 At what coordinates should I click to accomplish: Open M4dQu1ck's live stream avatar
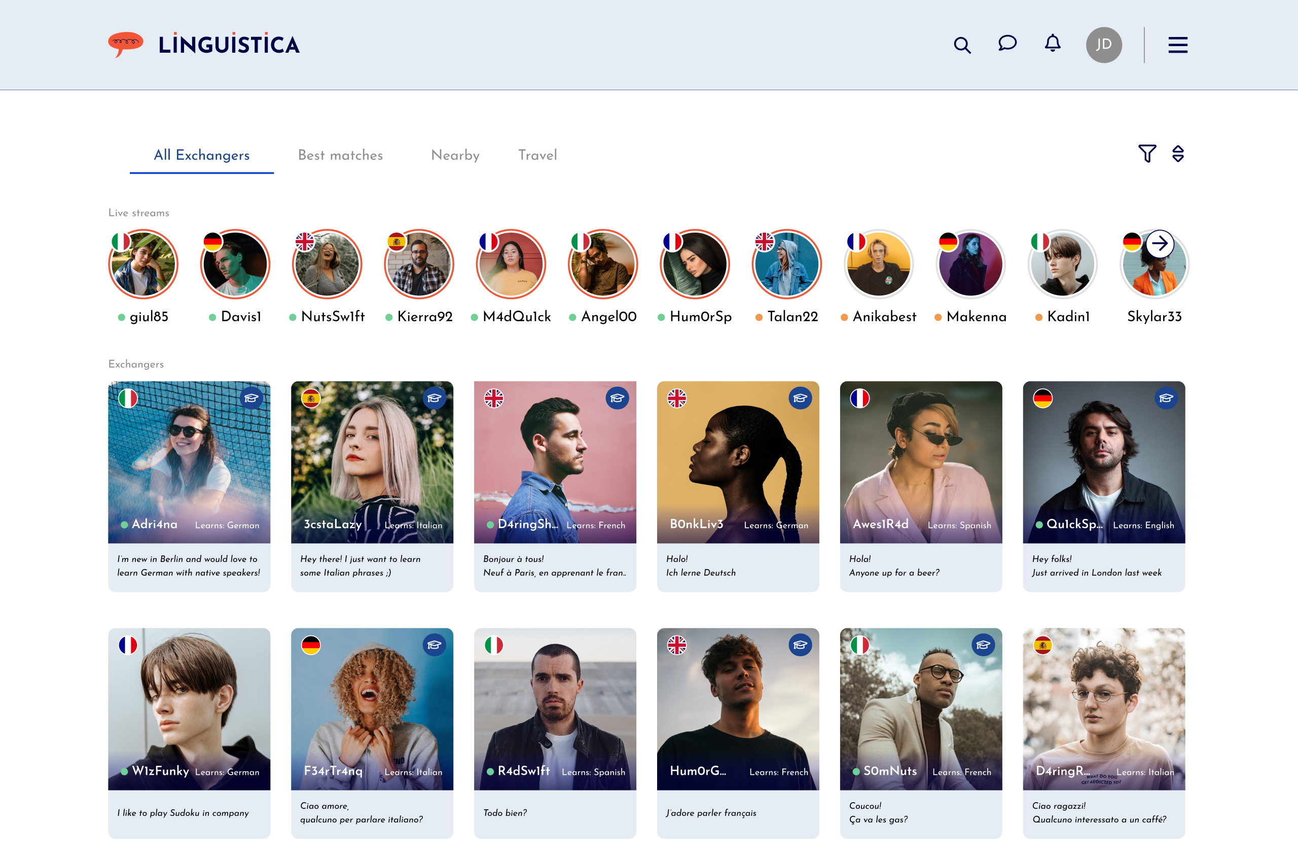coord(511,264)
